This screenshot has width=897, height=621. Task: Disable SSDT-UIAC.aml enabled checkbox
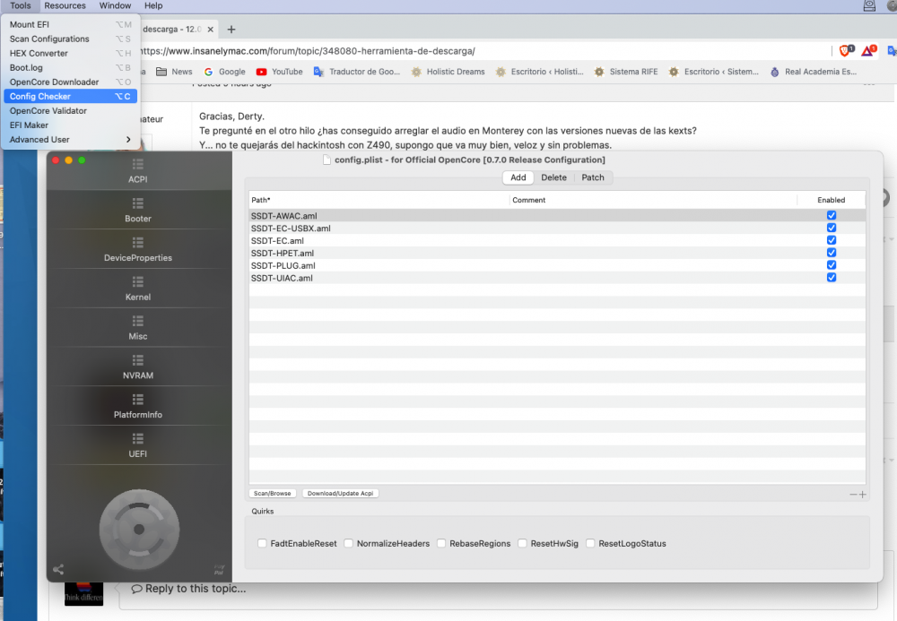[832, 278]
